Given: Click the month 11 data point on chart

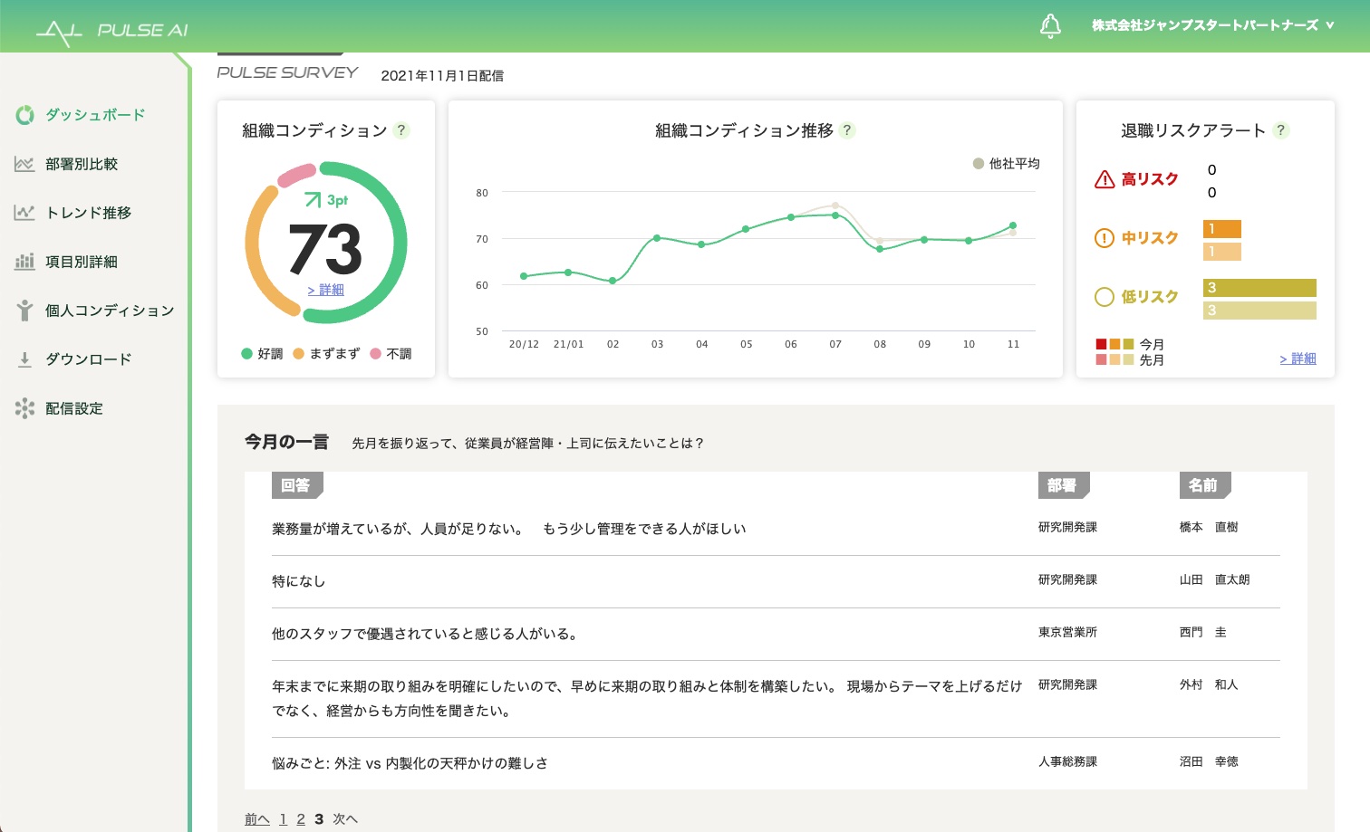Looking at the screenshot, I should pyautogui.click(x=1013, y=225).
